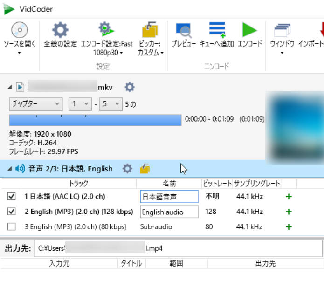This screenshot has width=324, height=281.
Task: Click the blue chapter range bar
Action: [95, 120]
